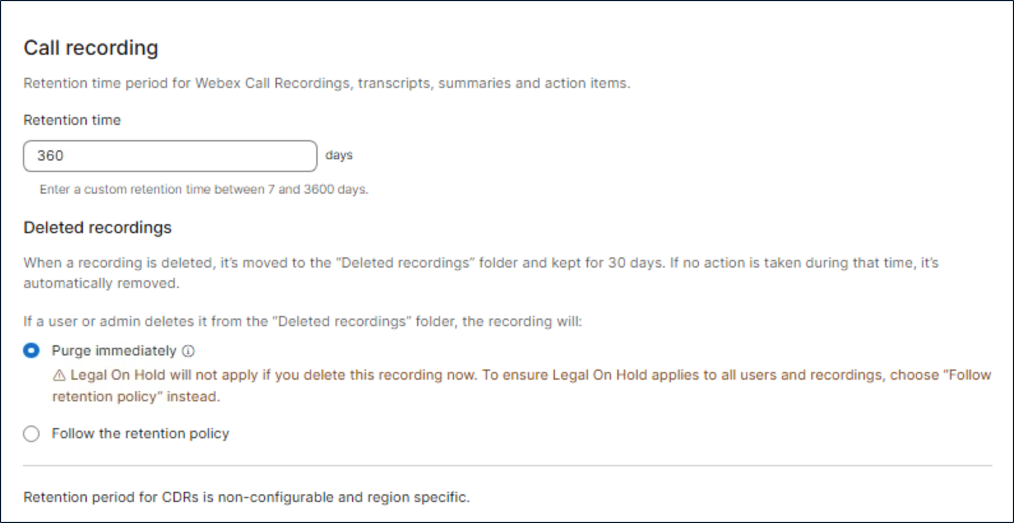Click the "Retention time" field label
This screenshot has height=523, width=1014.
tap(72, 120)
